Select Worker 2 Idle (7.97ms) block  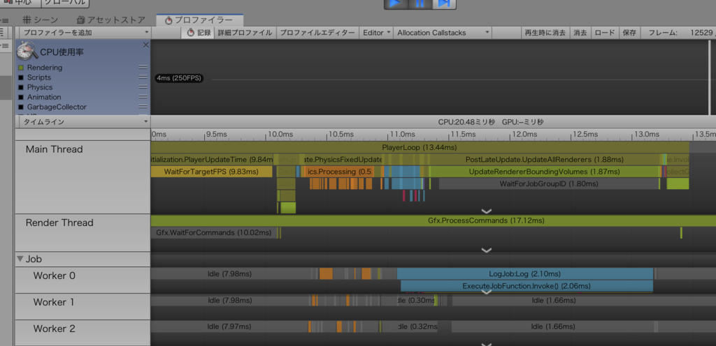pyautogui.click(x=229, y=327)
